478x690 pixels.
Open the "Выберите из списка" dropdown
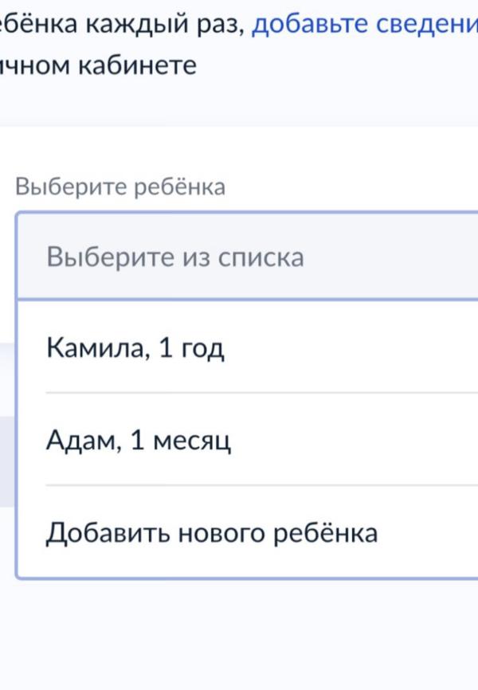click(x=247, y=257)
